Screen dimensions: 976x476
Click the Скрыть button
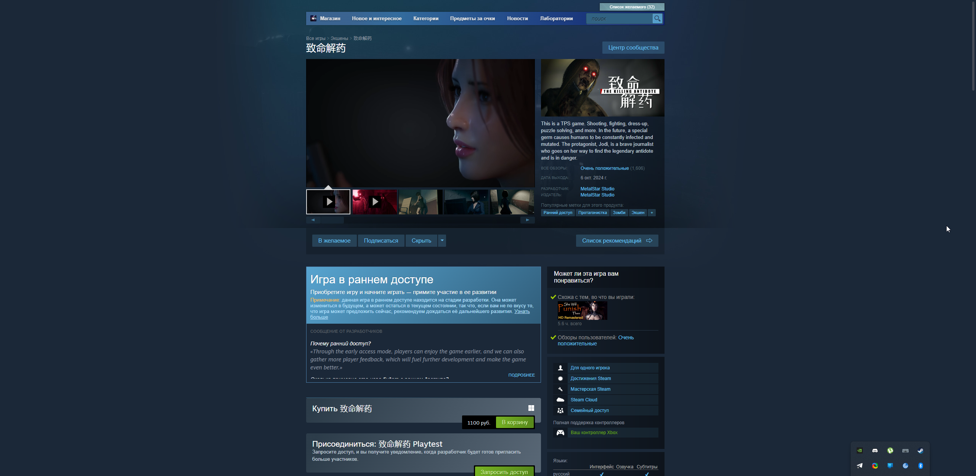pos(421,241)
